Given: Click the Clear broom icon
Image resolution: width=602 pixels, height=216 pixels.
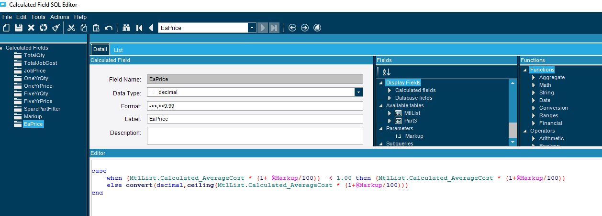Looking at the screenshot, I should 56,28.
